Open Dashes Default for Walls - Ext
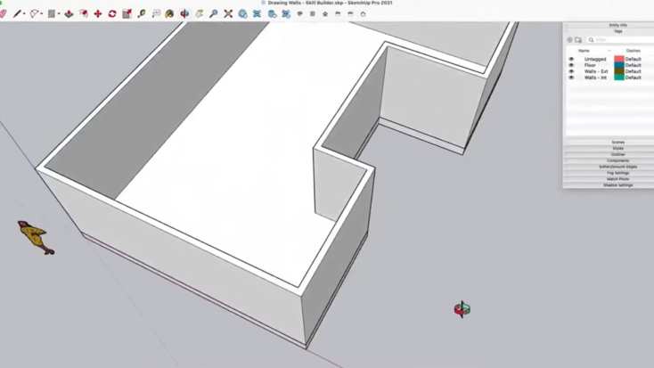The width and height of the screenshot is (654, 368). click(x=634, y=71)
